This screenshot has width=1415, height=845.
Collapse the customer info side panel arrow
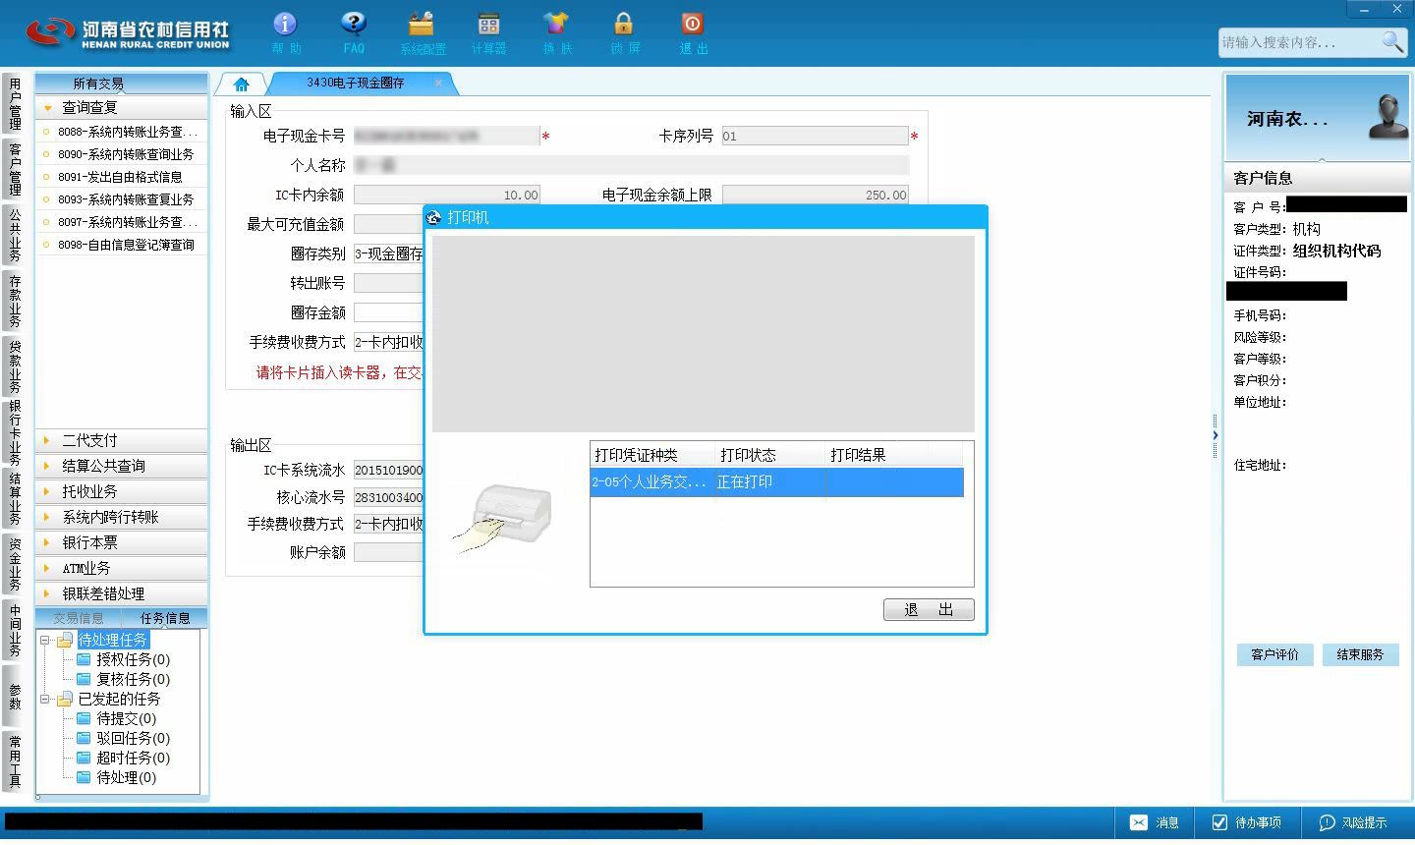[x=1215, y=435]
